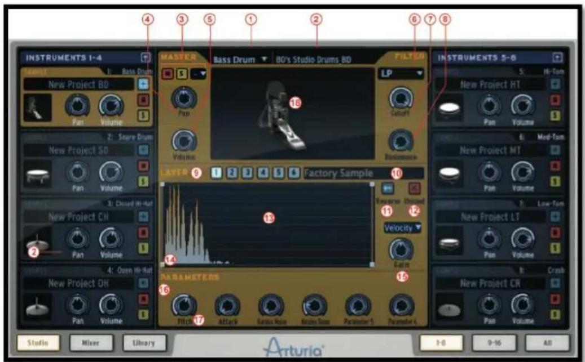Solo the Open Hi-Hat instrument
Viewport: 585px width, 362px height.
point(143,315)
